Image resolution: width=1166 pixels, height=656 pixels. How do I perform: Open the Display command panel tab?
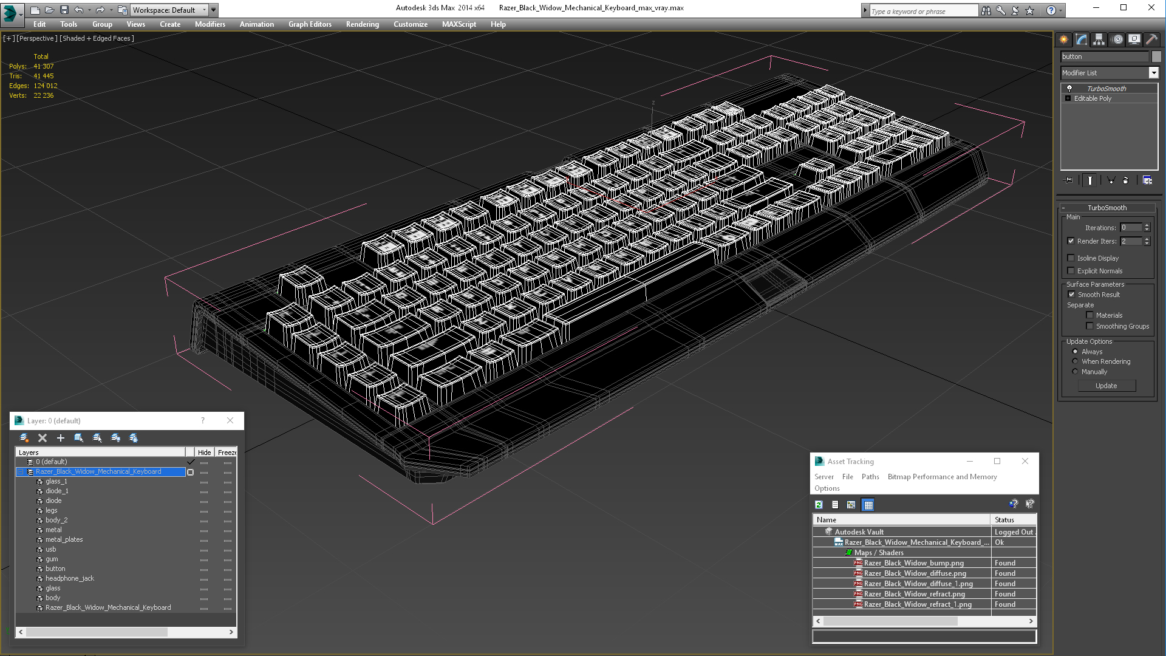click(x=1134, y=39)
